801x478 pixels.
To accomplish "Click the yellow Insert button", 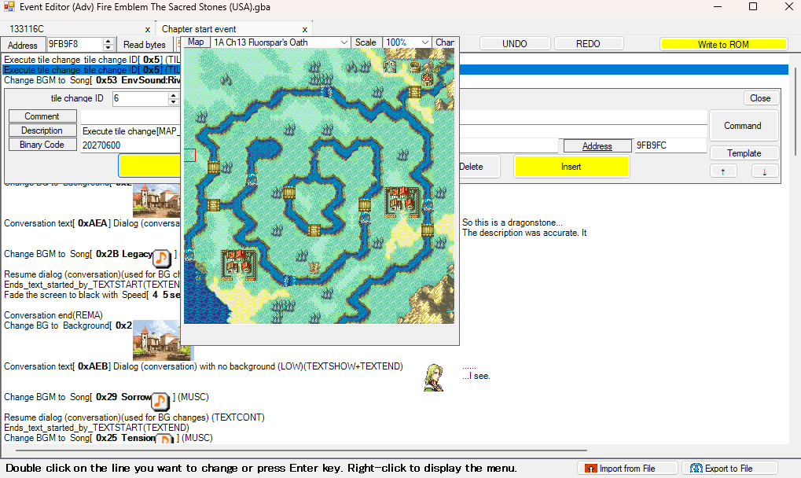I will point(571,167).
